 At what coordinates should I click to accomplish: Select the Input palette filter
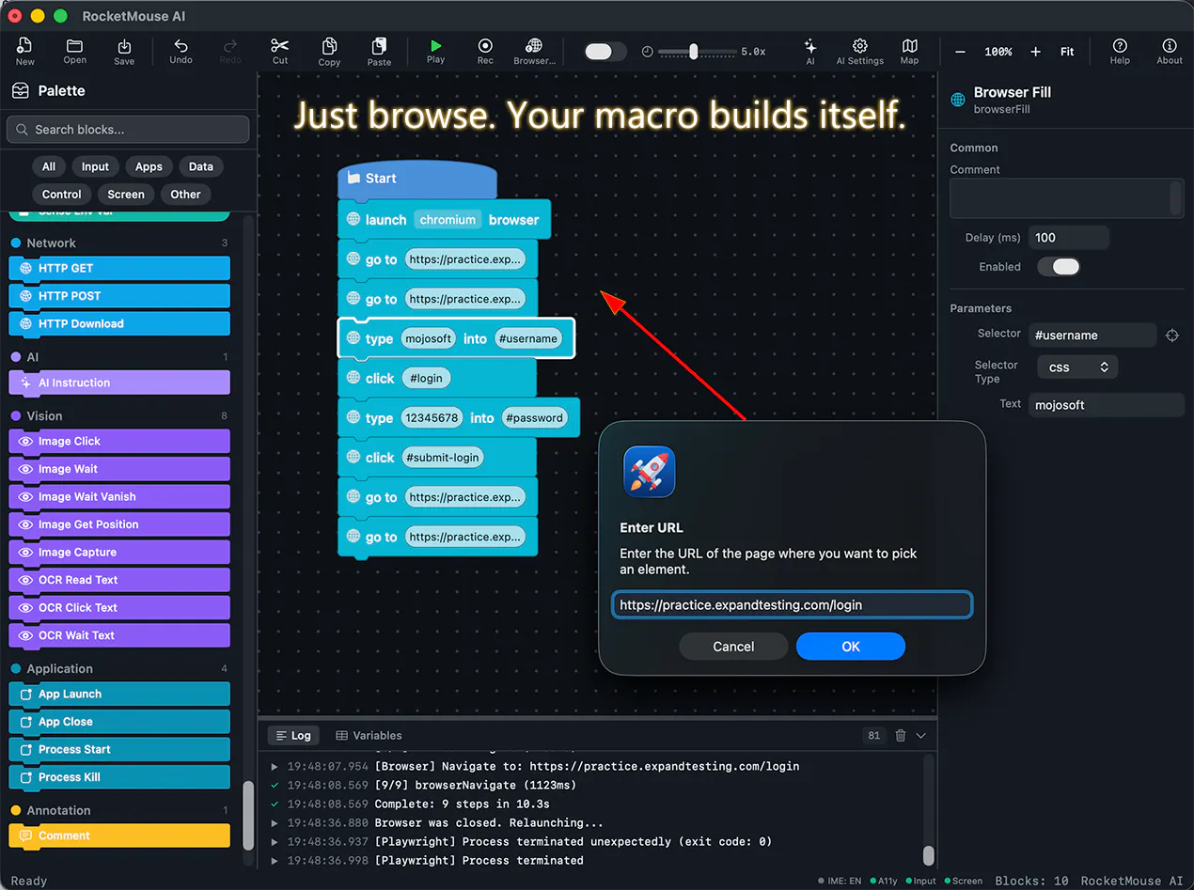click(95, 166)
